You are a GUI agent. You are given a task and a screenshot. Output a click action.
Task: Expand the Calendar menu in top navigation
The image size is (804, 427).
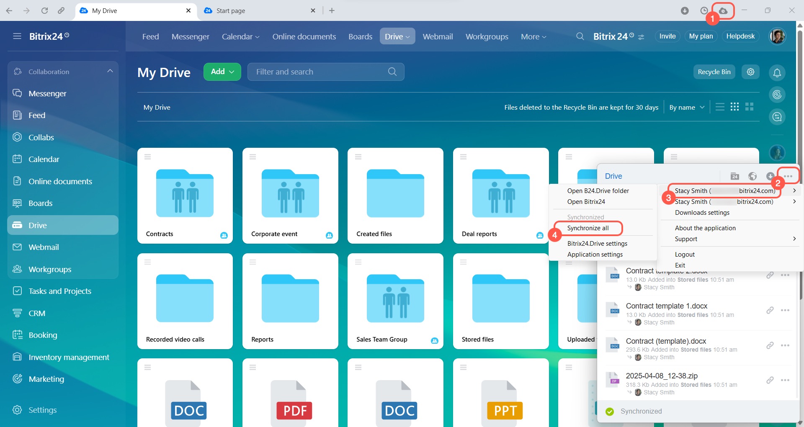241,36
